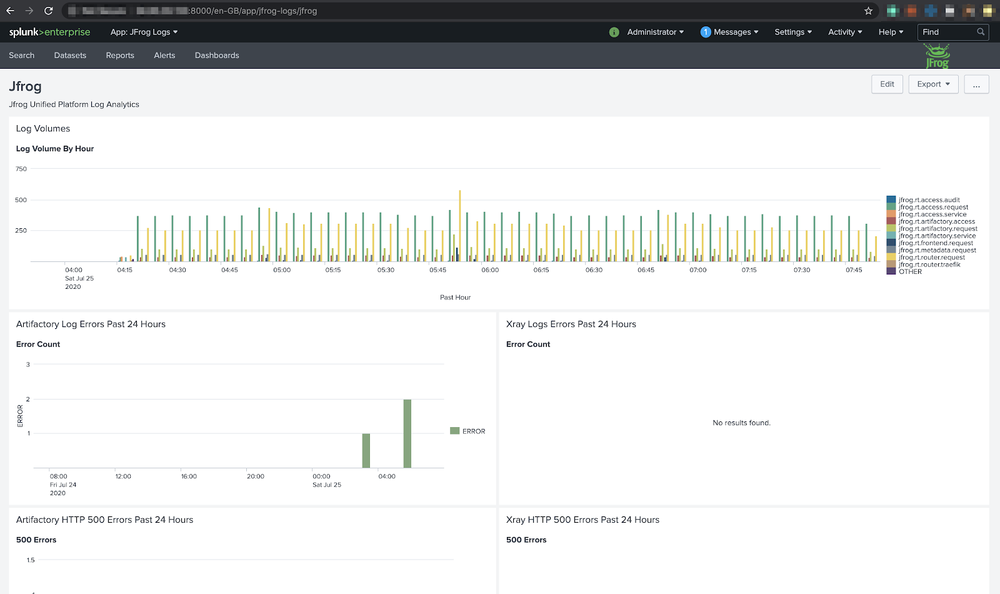1000x594 pixels.
Task: Open the Export dropdown button
Action: click(x=933, y=84)
